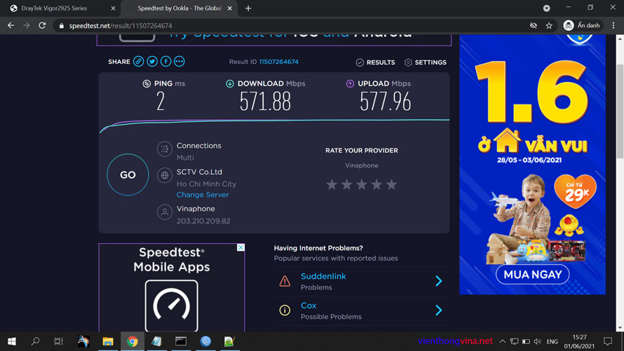Screen dimensions: 624x351
Task: Click the upload speed value 577.96
Action: 385,102
